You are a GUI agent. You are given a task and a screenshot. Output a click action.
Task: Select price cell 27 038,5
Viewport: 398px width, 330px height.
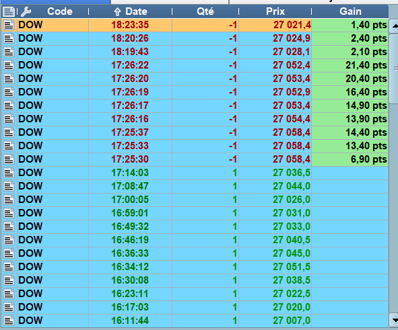click(x=275, y=280)
